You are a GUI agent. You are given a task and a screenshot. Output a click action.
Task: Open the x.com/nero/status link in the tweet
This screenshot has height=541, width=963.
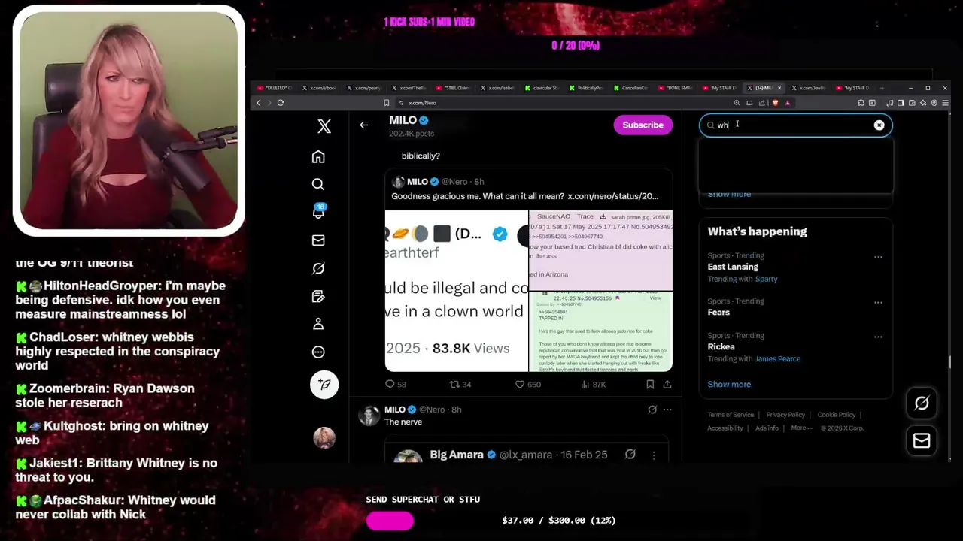pos(612,196)
